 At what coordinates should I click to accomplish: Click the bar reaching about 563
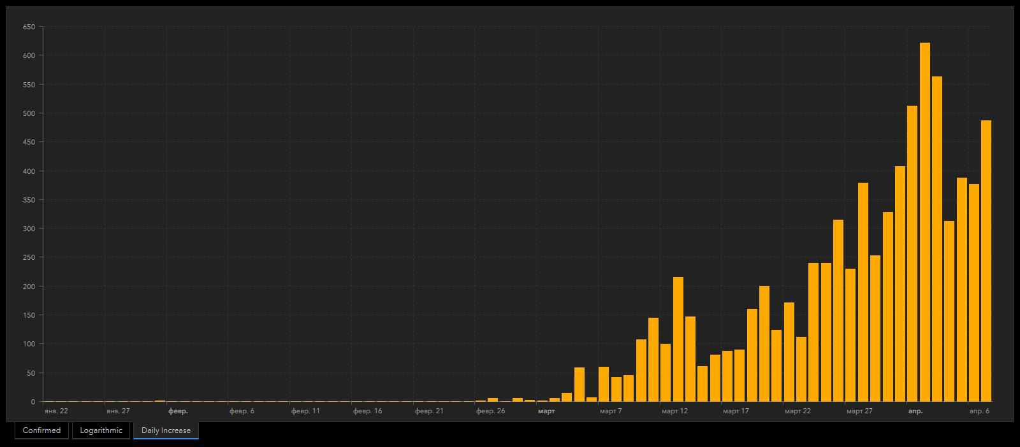click(x=937, y=239)
